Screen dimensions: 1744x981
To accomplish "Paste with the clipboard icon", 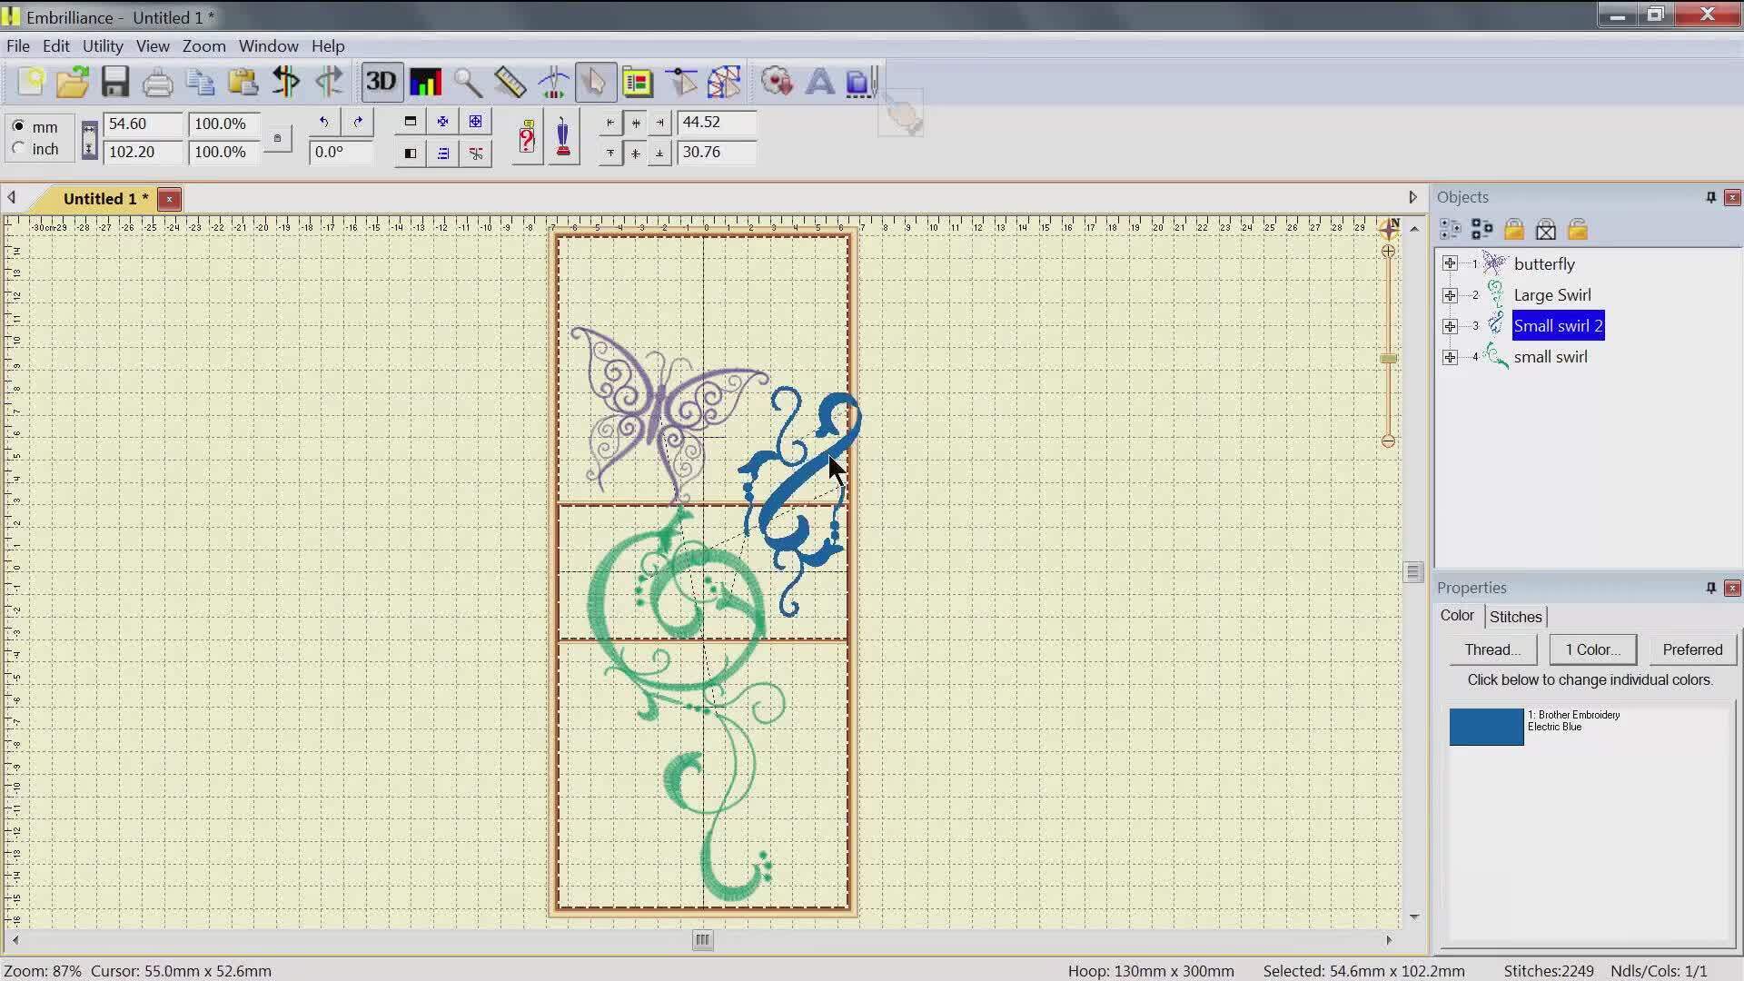I will 243,83.
